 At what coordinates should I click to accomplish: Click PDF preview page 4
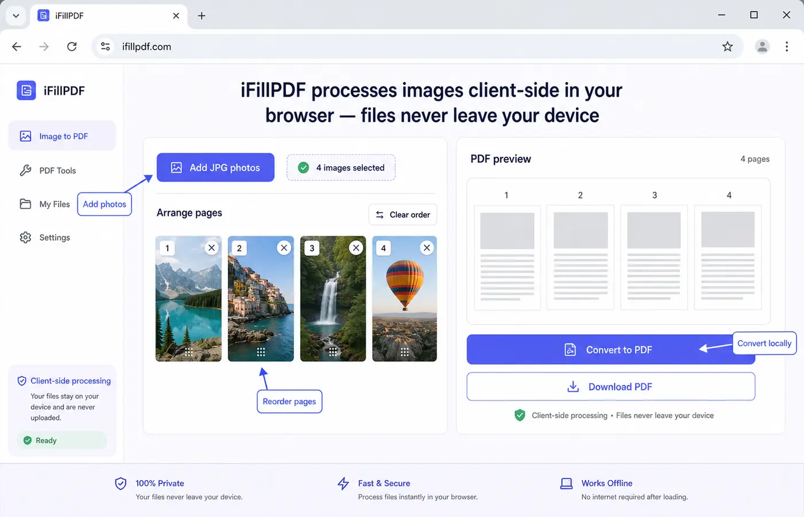click(x=728, y=257)
